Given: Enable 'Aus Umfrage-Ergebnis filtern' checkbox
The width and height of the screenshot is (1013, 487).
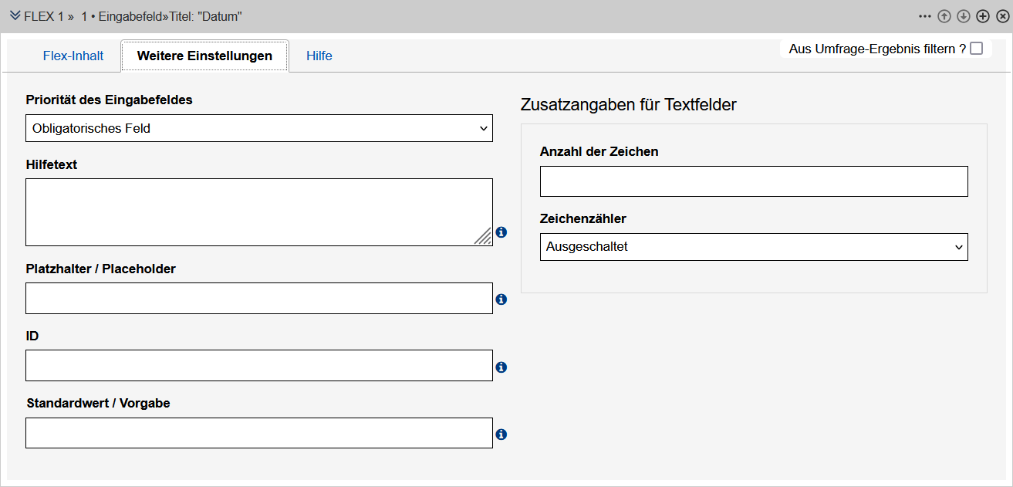Looking at the screenshot, I should (x=977, y=49).
